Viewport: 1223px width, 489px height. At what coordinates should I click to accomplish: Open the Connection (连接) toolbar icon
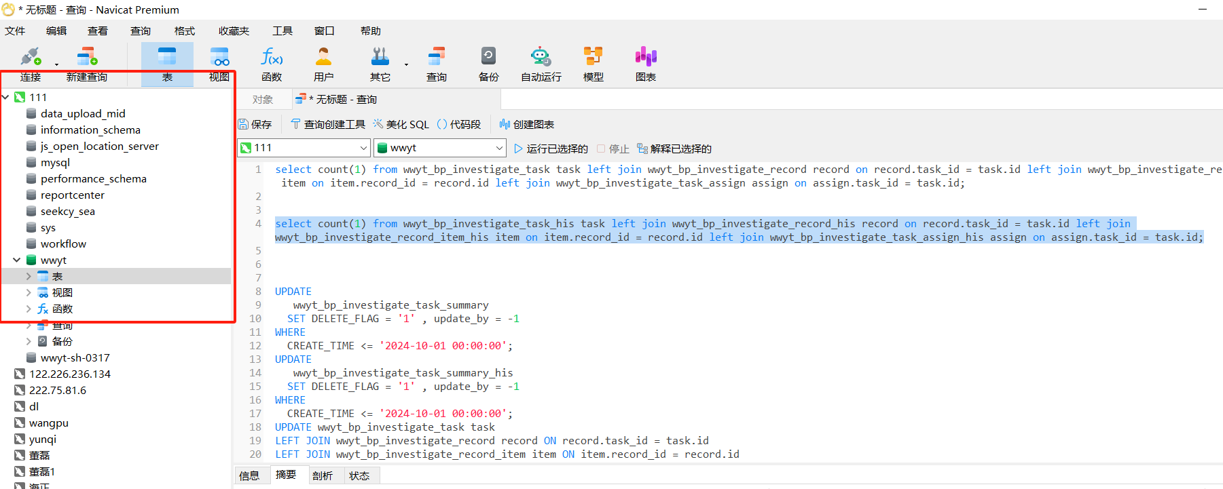click(31, 63)
